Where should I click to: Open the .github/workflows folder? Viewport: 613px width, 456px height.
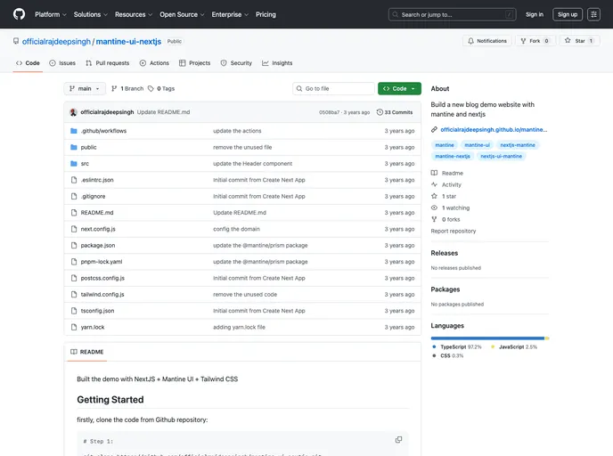click(x=103, y=131)
